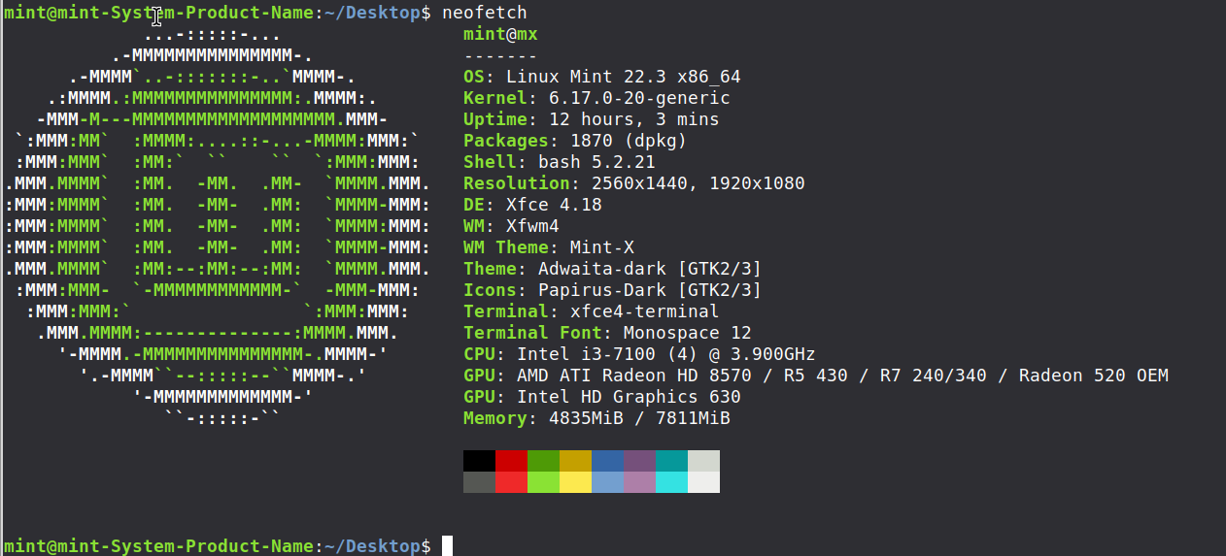Viewport: 1226px width, 556px height.
Task: Click the shell value 'bash 5.2.21'
Action: [x=596, y=162]
